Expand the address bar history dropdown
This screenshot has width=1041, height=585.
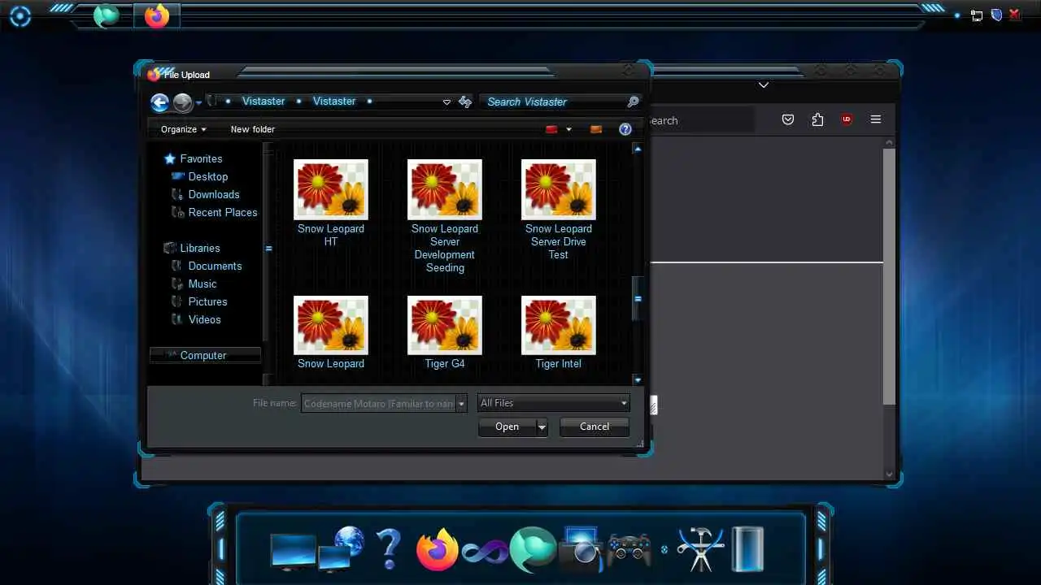coord(446,102)
